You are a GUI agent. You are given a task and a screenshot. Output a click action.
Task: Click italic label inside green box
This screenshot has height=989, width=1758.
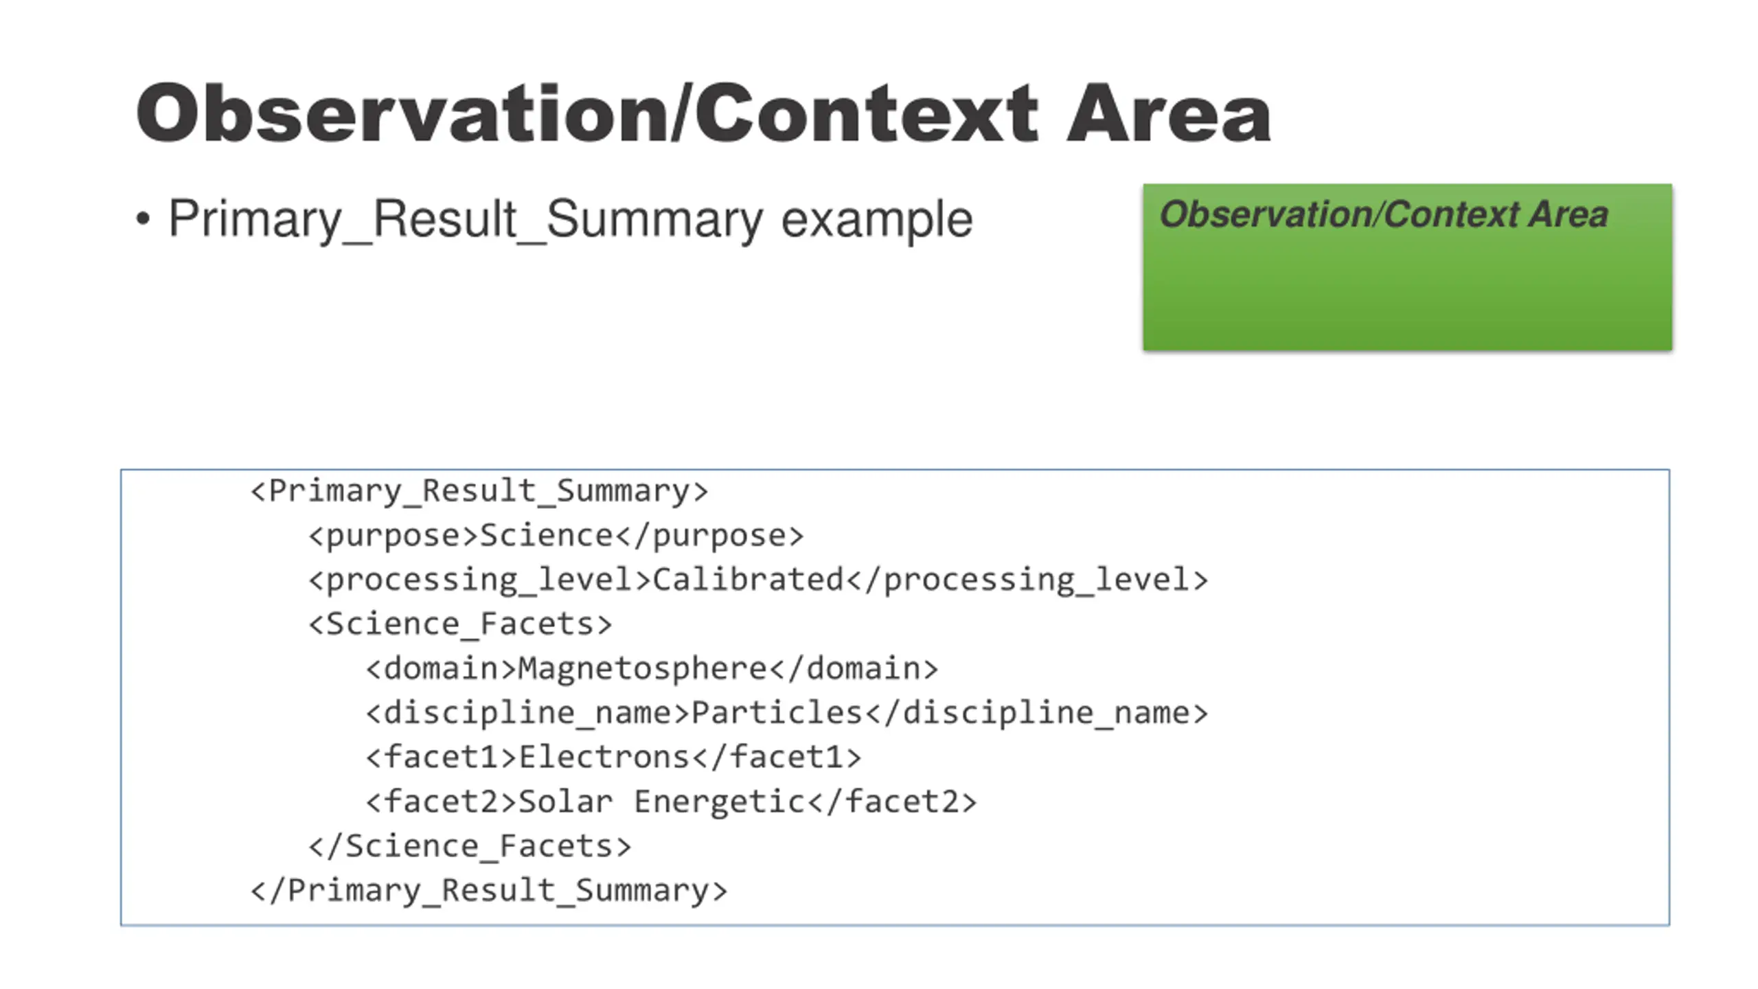[1384, 214]
